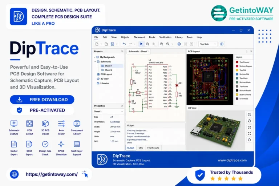Open the Route menu
279x186 pixels.
[152, 37]
